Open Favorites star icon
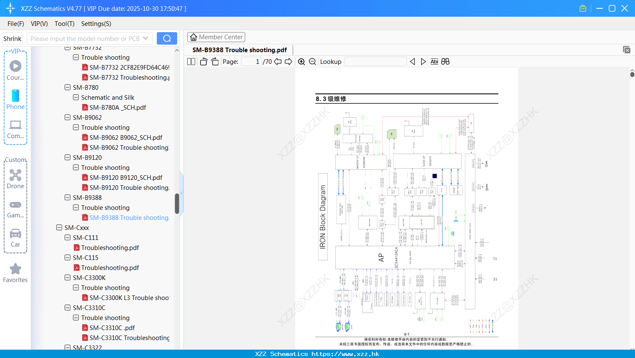Image resolution: width=635 pixels, height=358 pixels. [15, 273]
